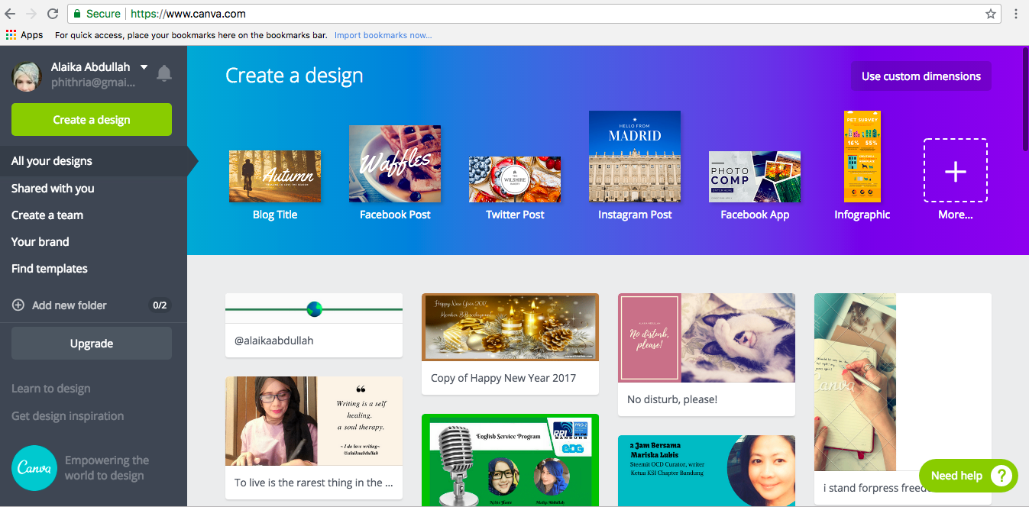1029x507 pixels.
Task: Open the Copy of Happy New Year 2017 design
Action: pos(510,344)
